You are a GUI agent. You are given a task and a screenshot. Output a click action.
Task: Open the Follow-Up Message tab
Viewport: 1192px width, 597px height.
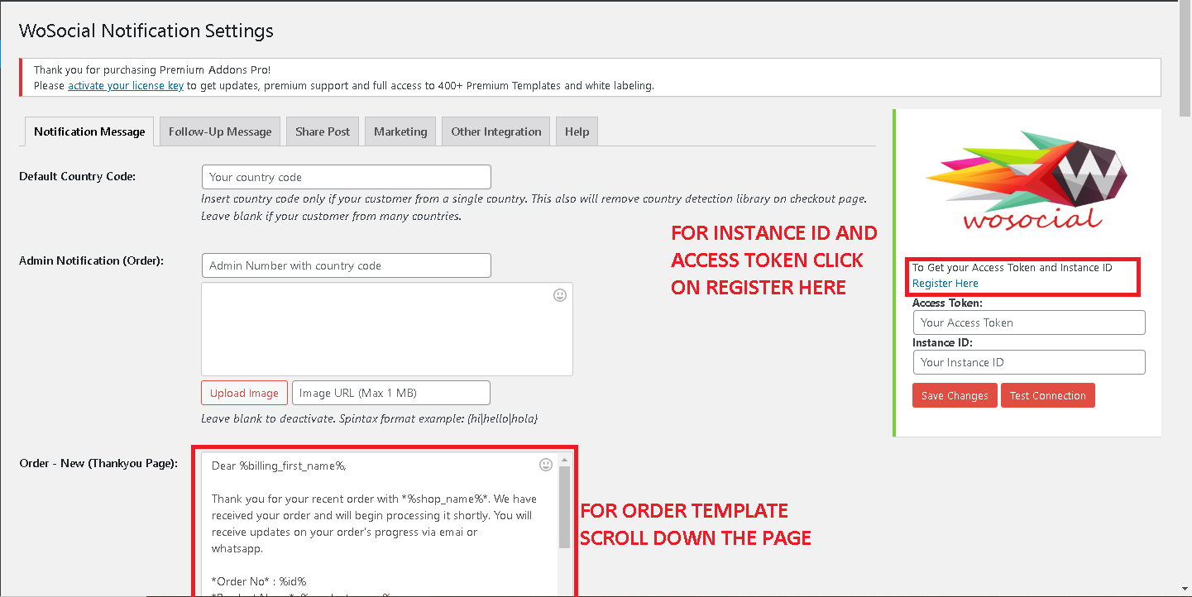point(220,131)
